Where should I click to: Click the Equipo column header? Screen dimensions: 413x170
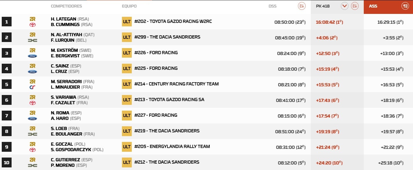[x=129, y=6]
